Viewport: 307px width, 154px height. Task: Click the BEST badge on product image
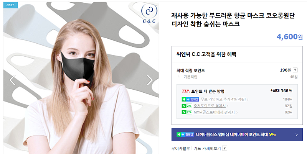coord(10,5)
